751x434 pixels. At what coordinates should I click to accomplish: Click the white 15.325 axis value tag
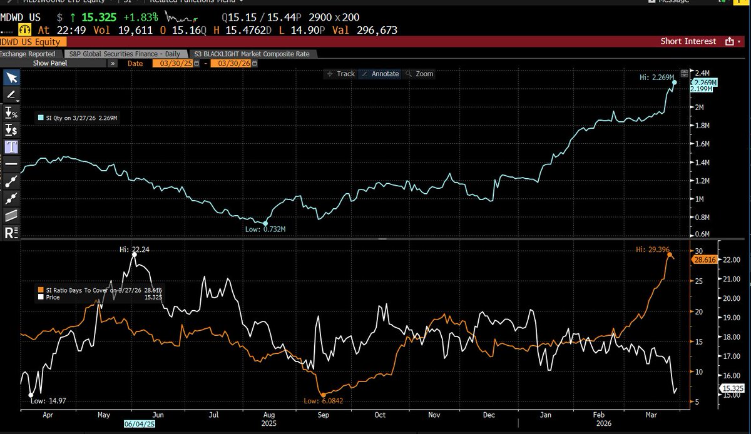732,388
